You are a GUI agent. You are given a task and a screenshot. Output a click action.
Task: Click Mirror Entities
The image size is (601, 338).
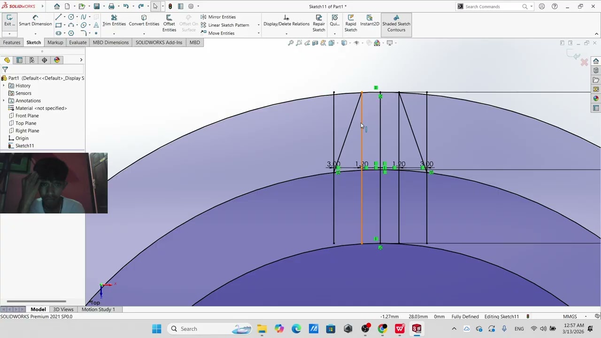point(218,17)
